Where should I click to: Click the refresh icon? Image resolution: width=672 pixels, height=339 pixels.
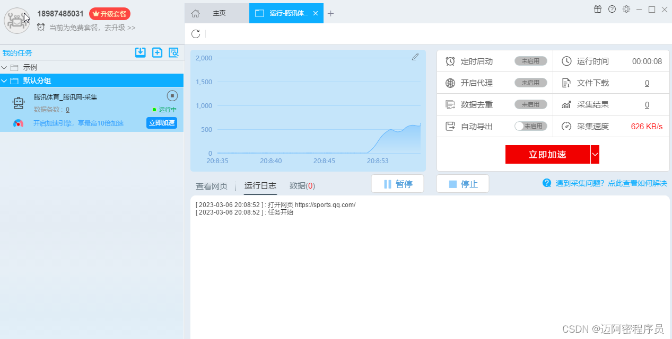point(196,34)
